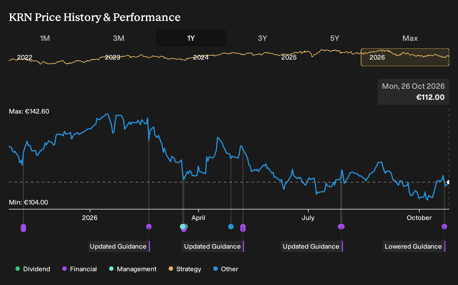Click the Max: €142.60 label
Image resolution: width=458 pixels, height=285 pixels.
click(29, 111)
